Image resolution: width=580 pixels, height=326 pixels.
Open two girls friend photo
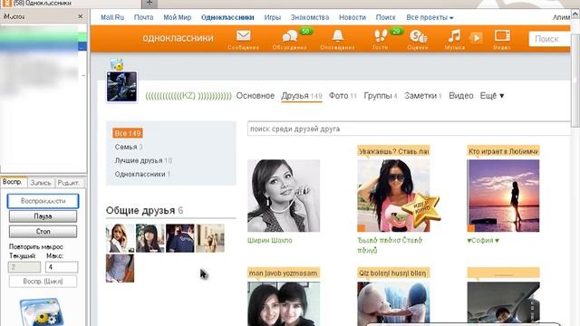(x=284, y=304)
